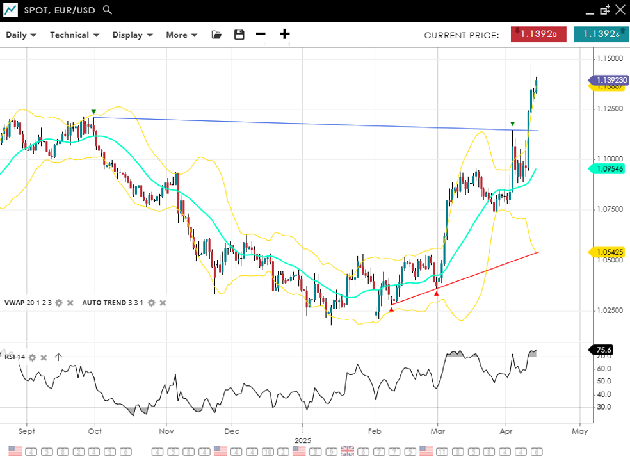This screenshot has height=459, width=630.
Task: Remove the RSI indicator
Action: (44, 357)
